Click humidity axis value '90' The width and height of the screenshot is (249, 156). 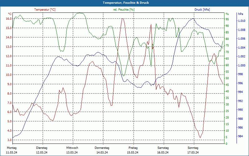tap(227, 26)
